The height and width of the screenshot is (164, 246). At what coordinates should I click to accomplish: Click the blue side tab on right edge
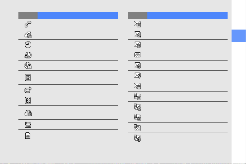[238, 36]
